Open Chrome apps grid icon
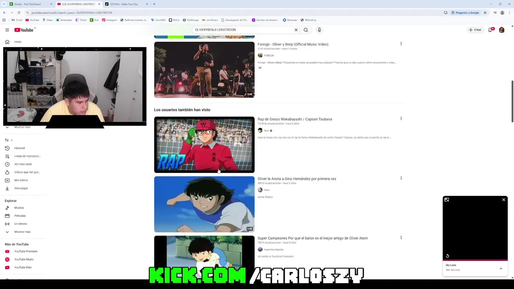 4,20
